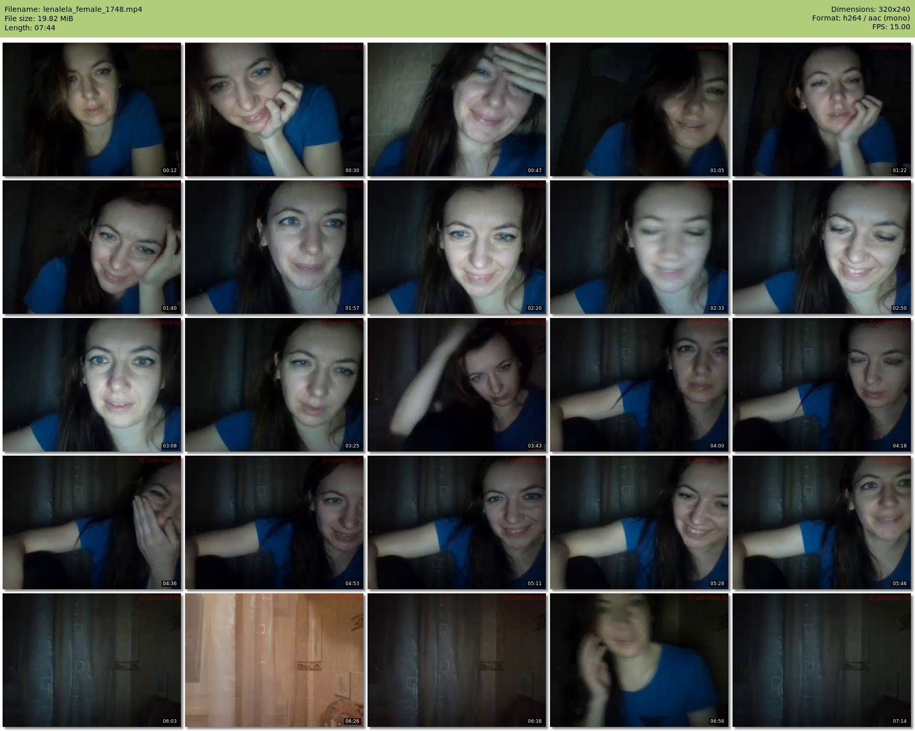The height and width of the screenshot is (731, 915).
Task: Open the thumbnail timestamped 05:28
Action: 639,522
